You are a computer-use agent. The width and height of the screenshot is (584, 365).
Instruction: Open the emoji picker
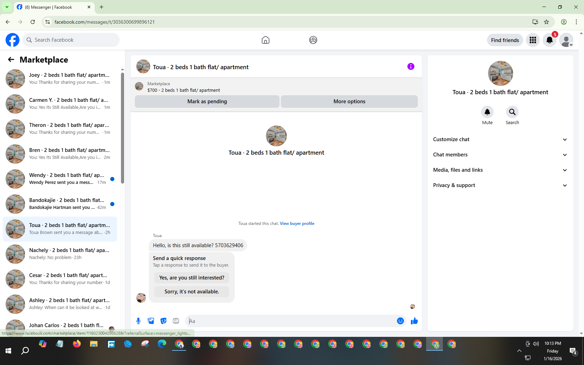coord(400,321)
